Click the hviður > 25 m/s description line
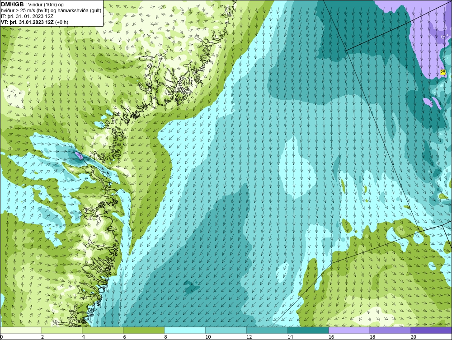The image size is (452, 340). [51, 11]
